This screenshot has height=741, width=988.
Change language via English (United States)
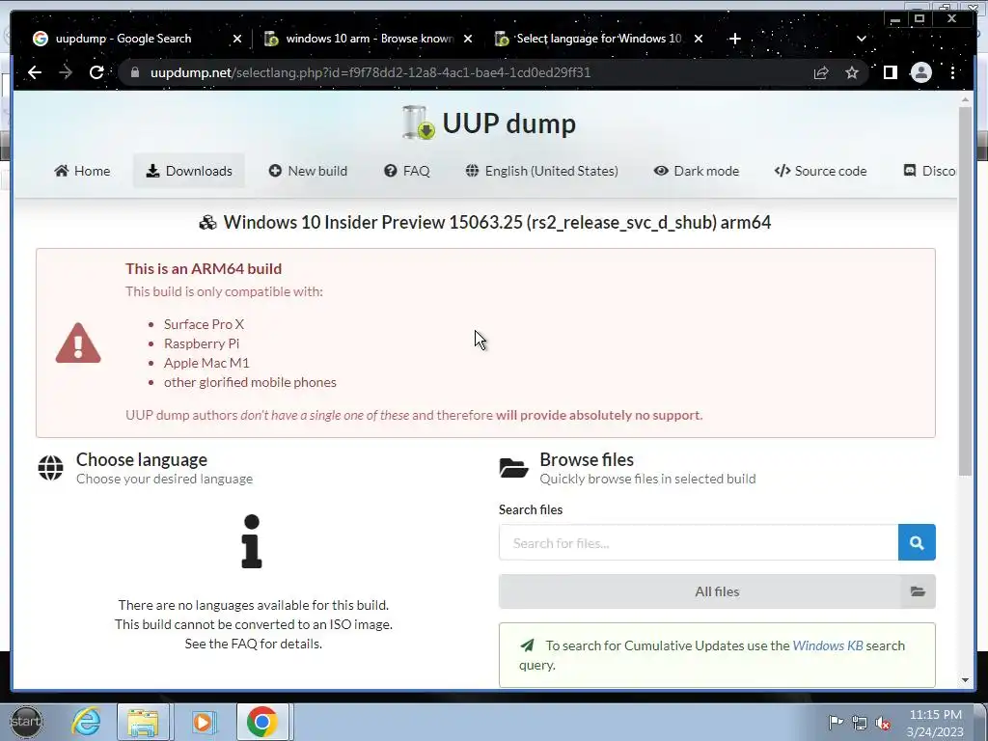coord(542,171)
